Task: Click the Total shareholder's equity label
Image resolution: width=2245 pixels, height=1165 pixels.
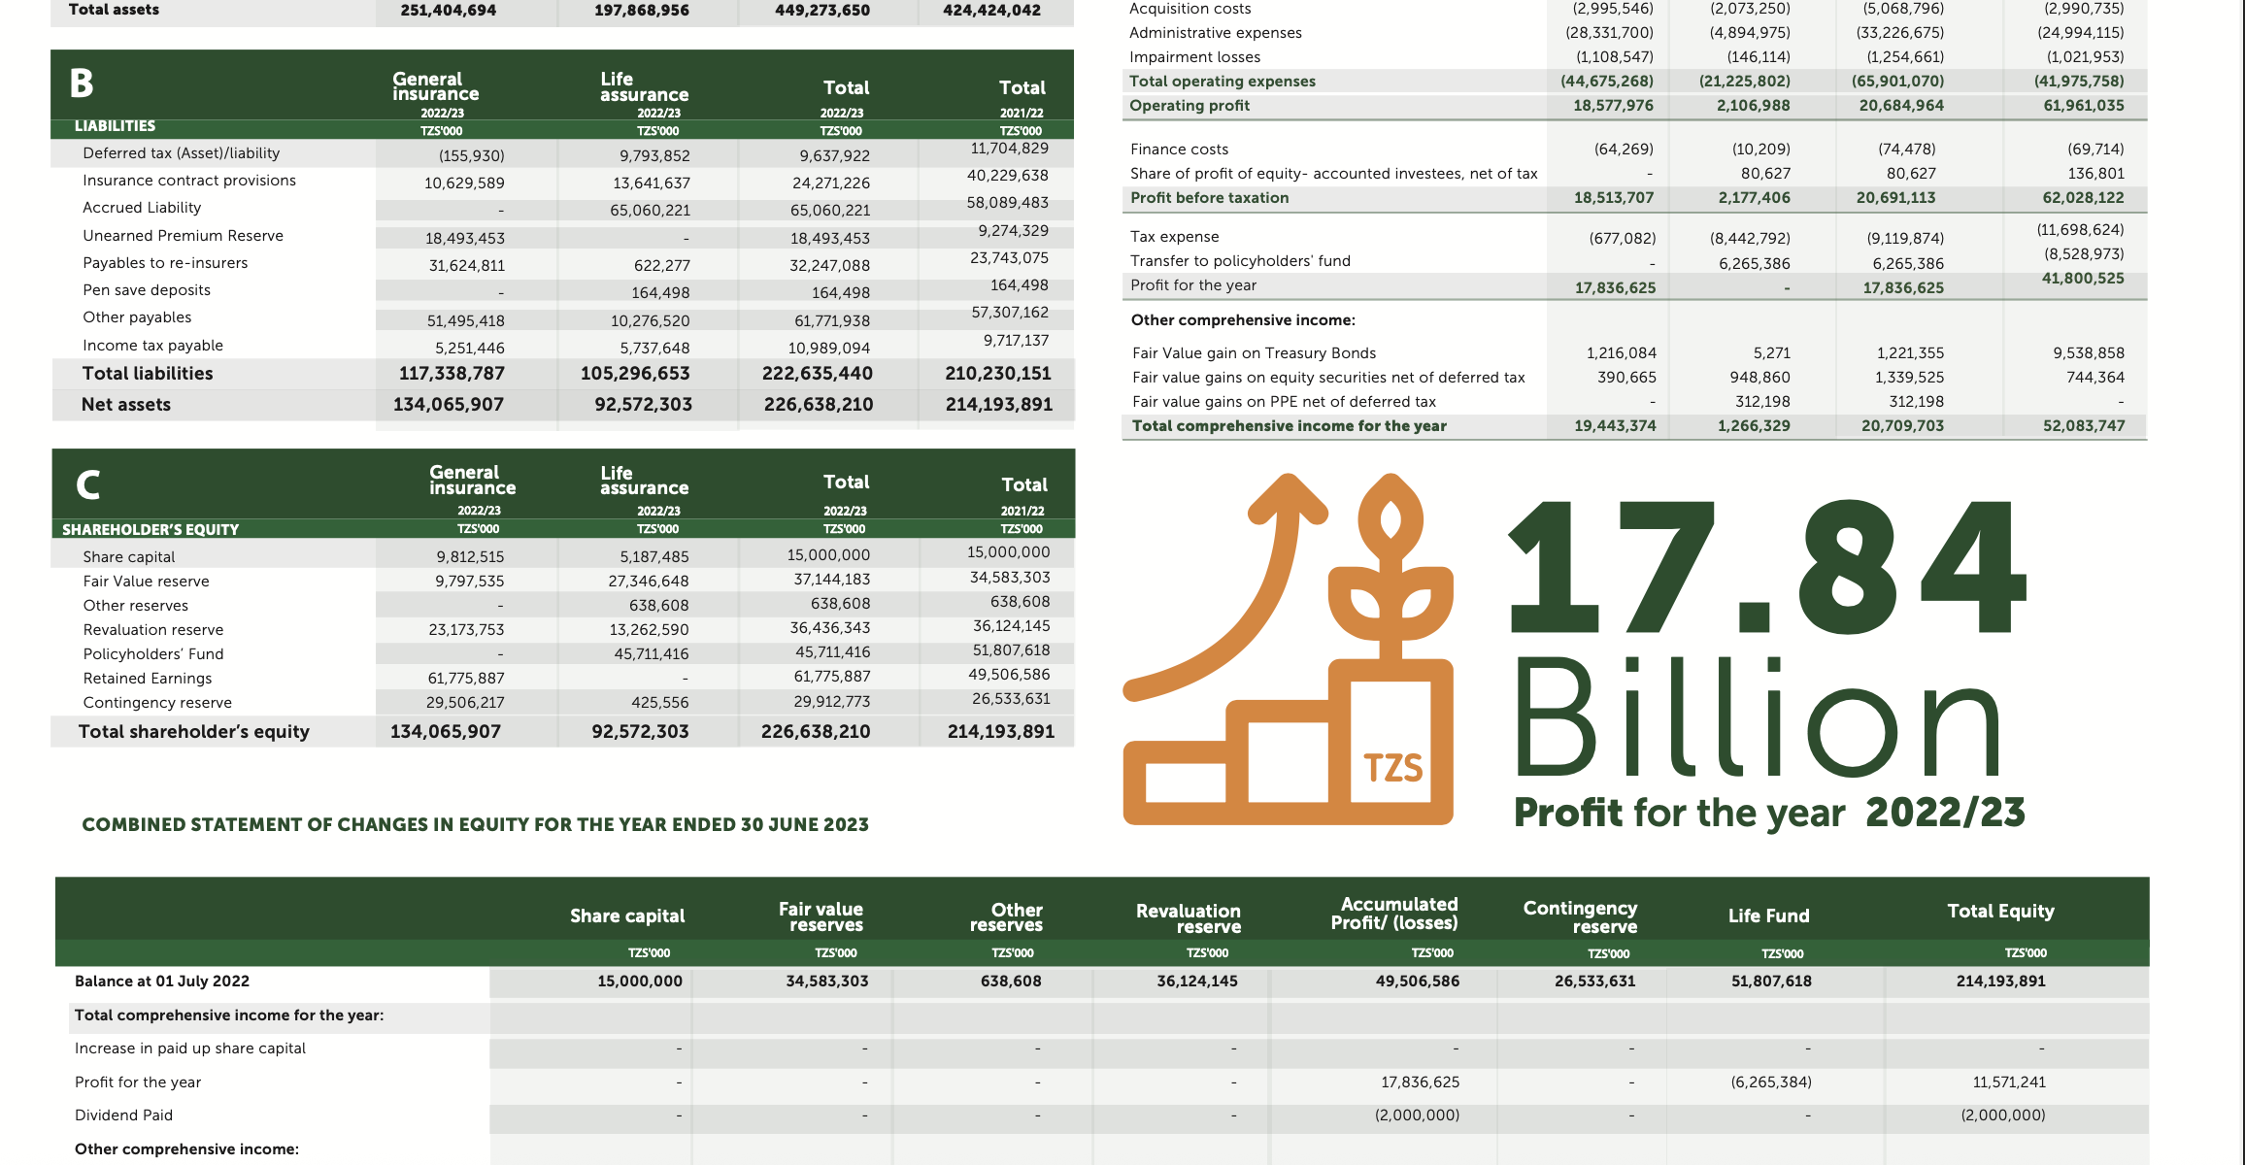Action: [194, 732]
